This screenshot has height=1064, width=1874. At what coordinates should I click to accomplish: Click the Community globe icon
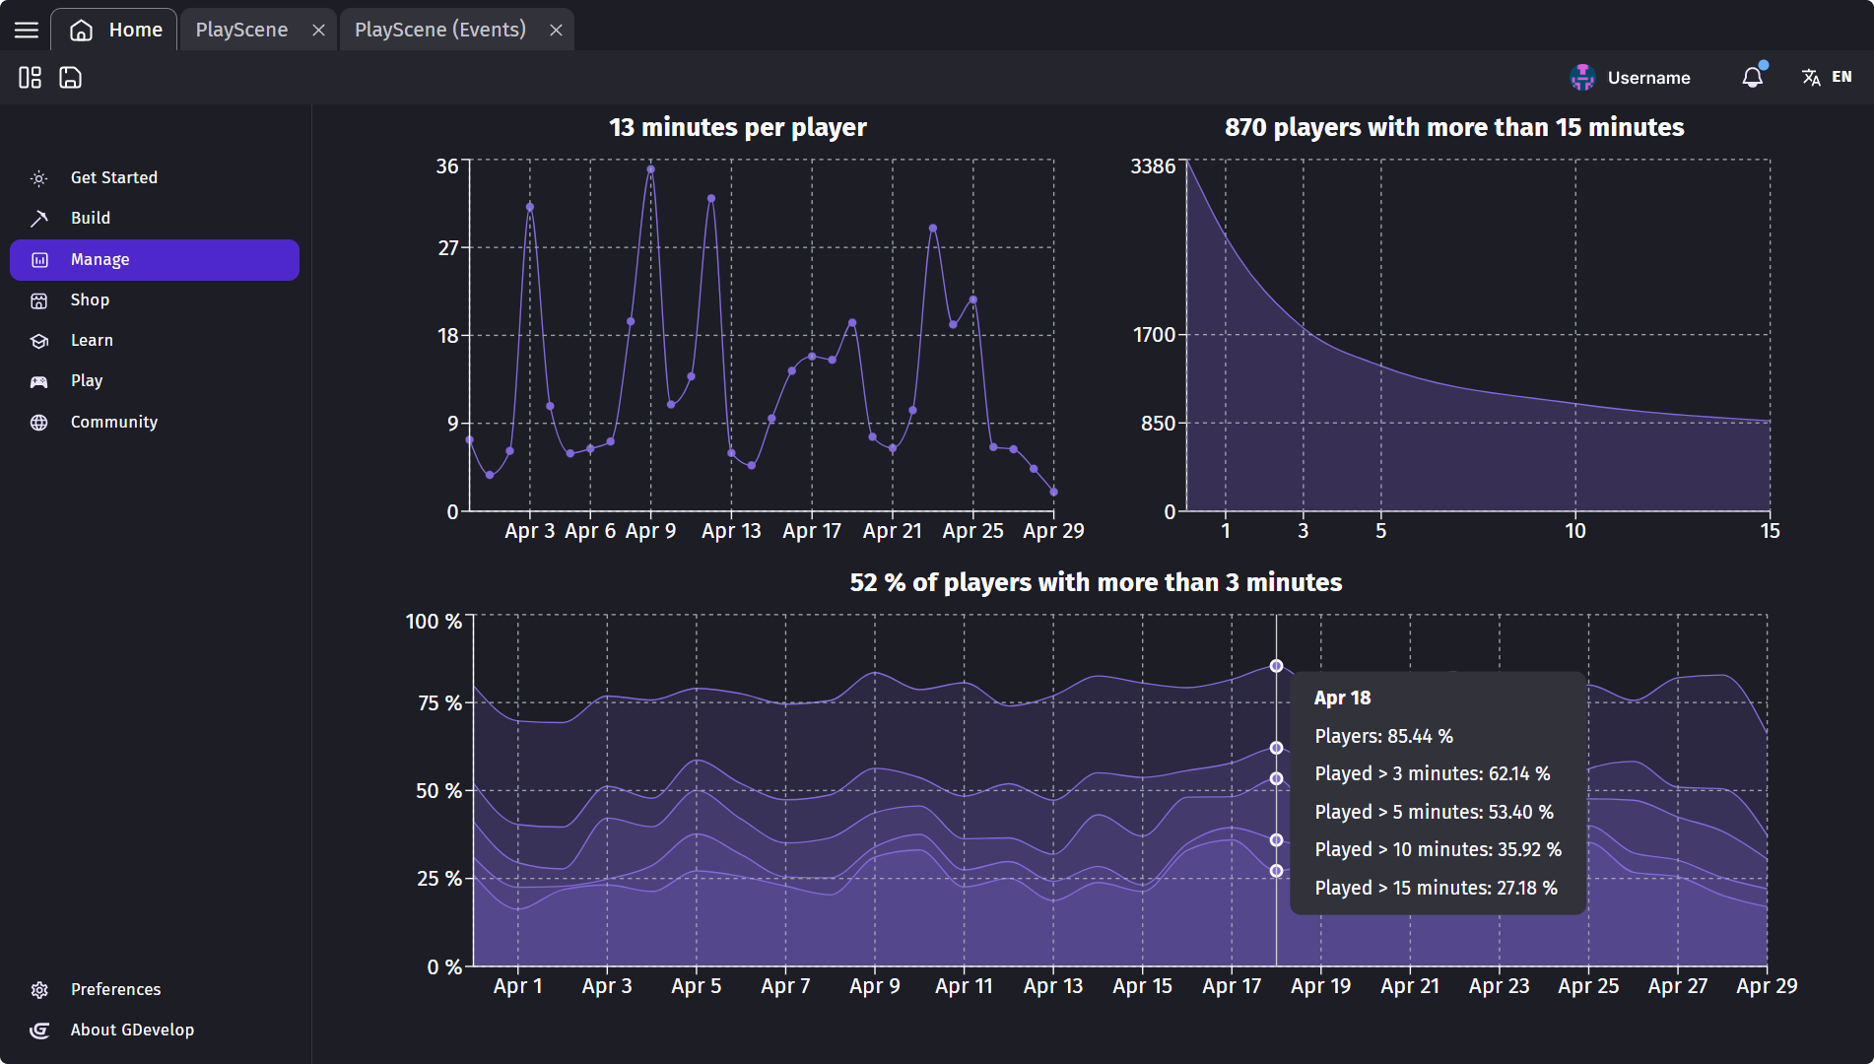point(38,422)
